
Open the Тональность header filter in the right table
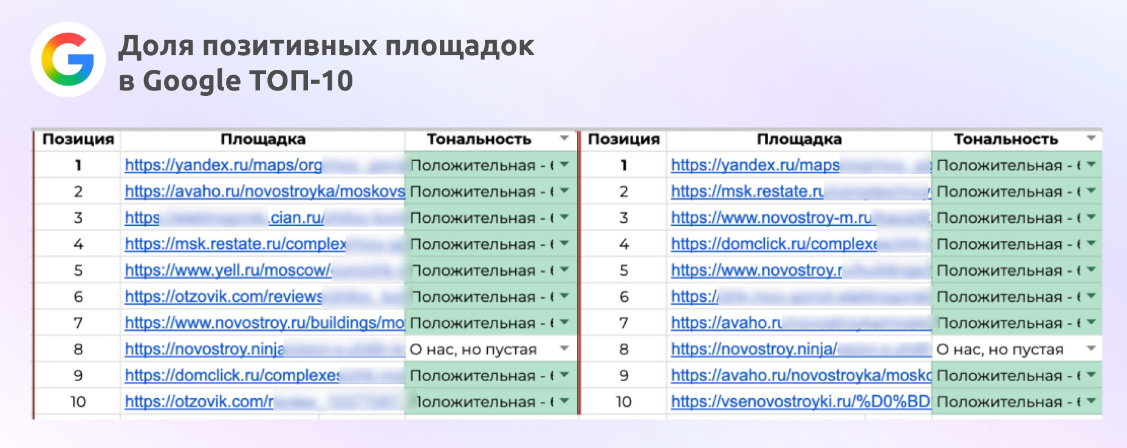pyautogui.click(x=1091, y=138)
